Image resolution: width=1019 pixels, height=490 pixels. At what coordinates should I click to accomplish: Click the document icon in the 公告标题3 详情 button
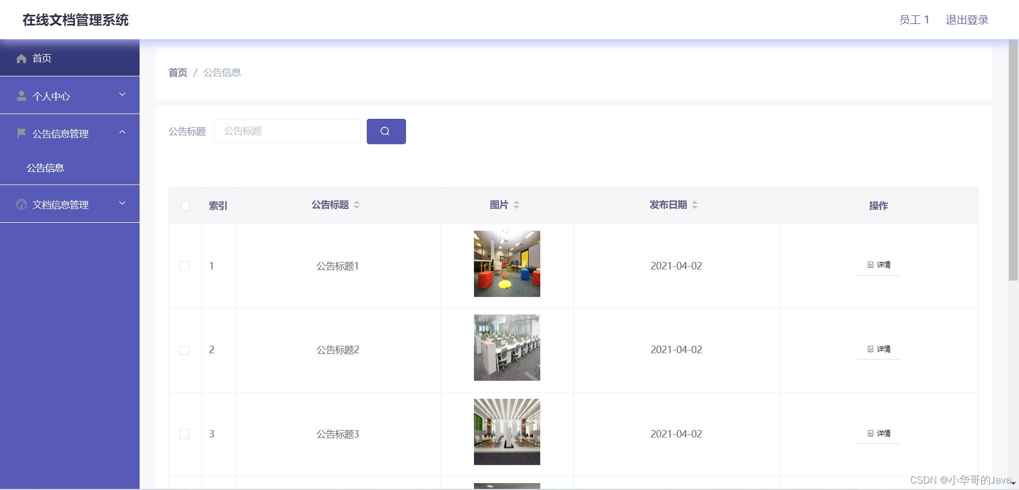(870, 433)
